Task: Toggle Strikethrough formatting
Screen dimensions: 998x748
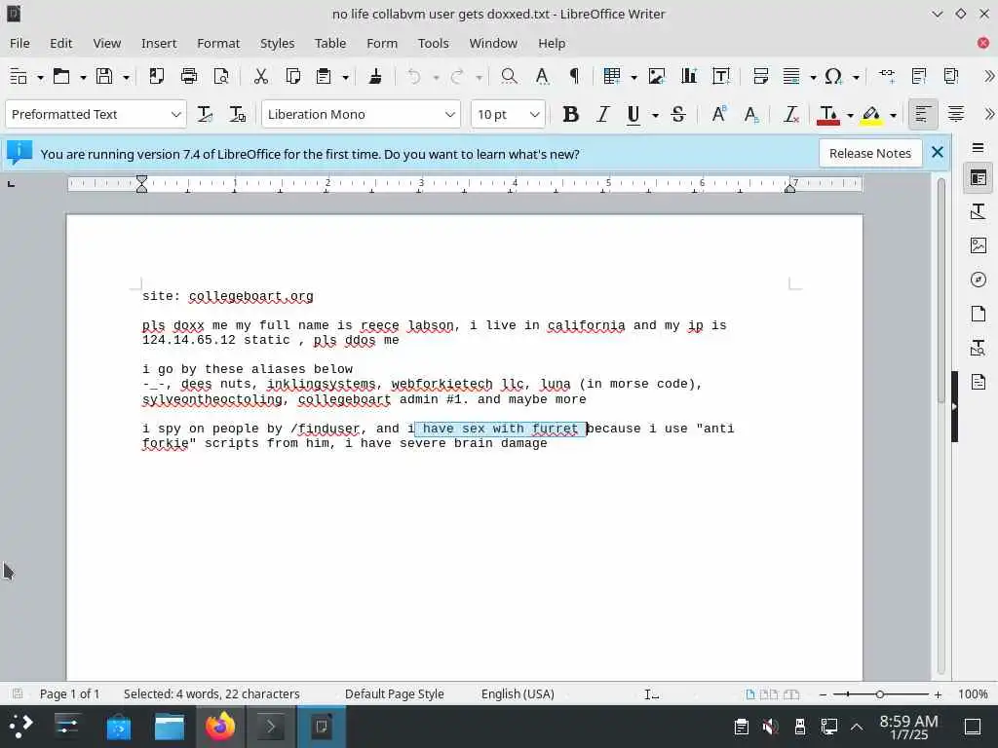Action: point(678,115)
